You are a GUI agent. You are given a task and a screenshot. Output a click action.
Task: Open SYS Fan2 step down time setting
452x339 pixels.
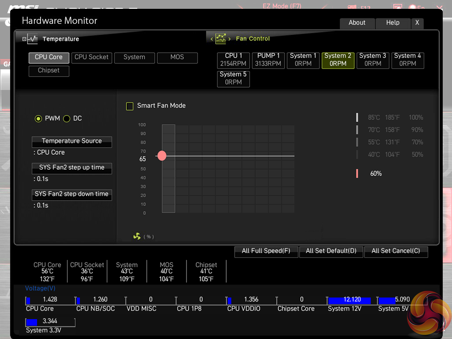[72, 194]
